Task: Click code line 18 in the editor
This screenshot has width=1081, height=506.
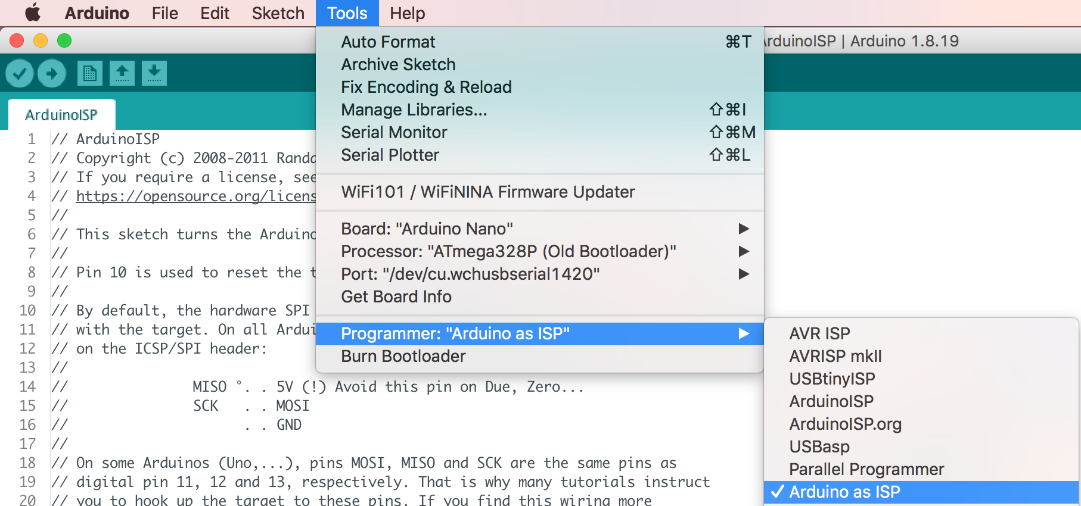Action: (x=375, y=463)
